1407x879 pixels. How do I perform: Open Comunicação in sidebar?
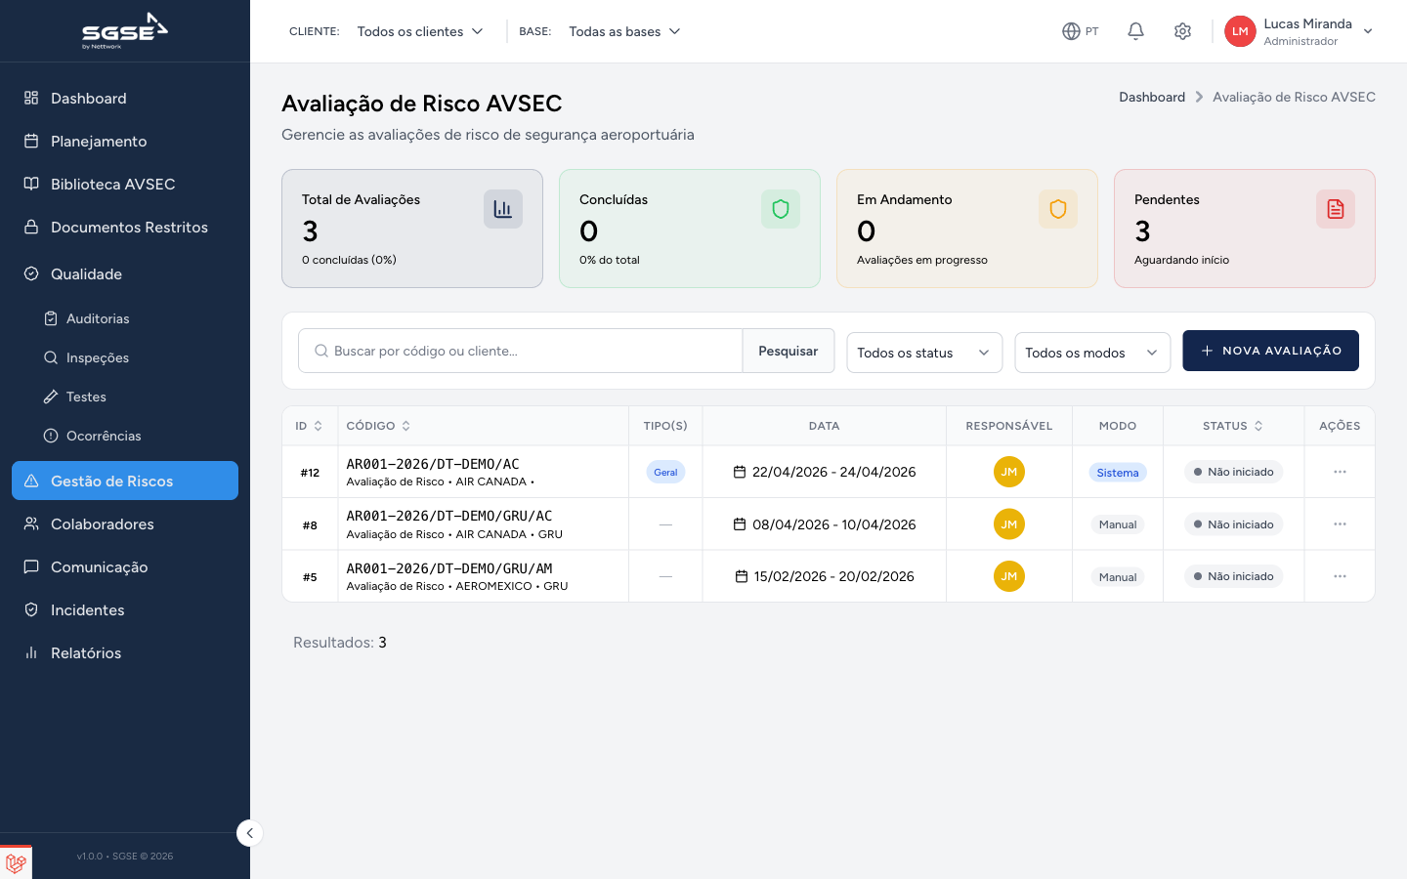tap(125, 566)
